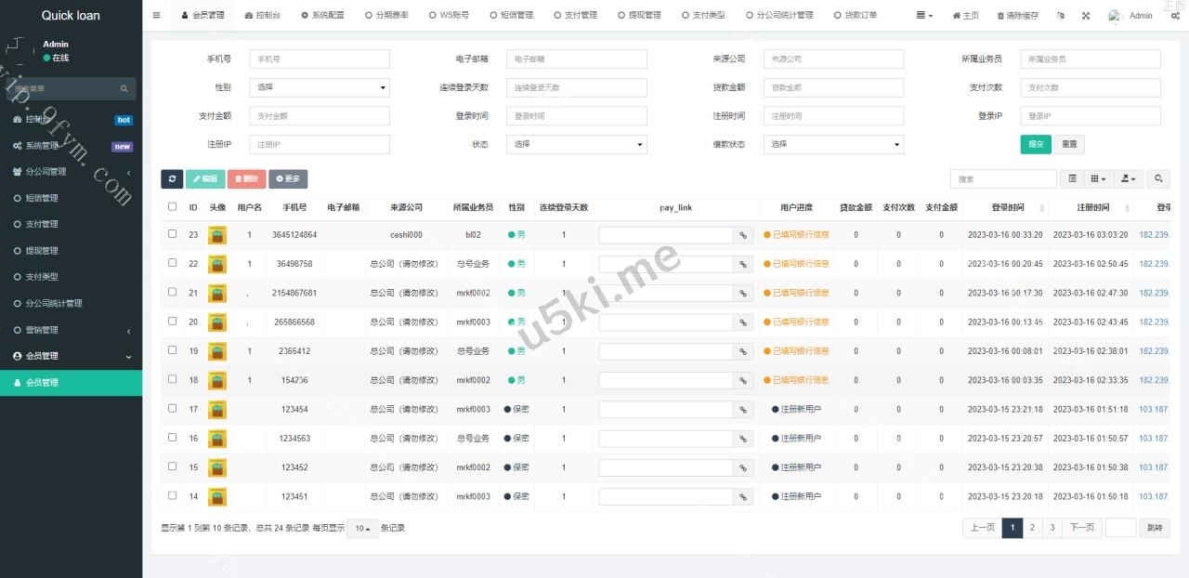1189x578 pixels.
Task: Switch to the 控制台 tab
Action: [x=262, y=16]
